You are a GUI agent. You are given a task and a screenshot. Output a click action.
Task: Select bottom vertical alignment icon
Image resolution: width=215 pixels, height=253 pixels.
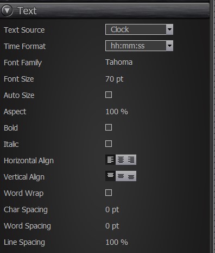click(131, 176)
